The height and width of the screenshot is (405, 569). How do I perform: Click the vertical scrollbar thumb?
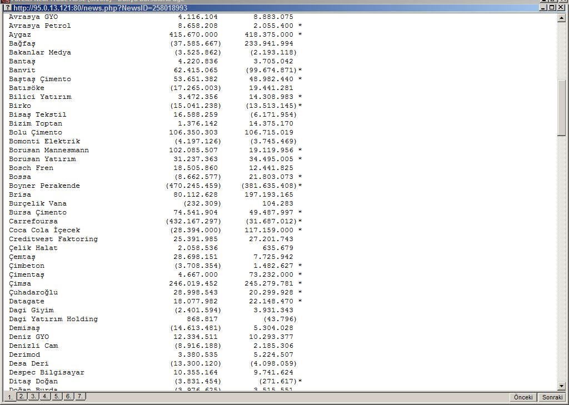(x=561, y=108)
